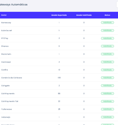Click supported currency count 2 for BTCPay
Screen dimensions: 118x125
point(59,38)
